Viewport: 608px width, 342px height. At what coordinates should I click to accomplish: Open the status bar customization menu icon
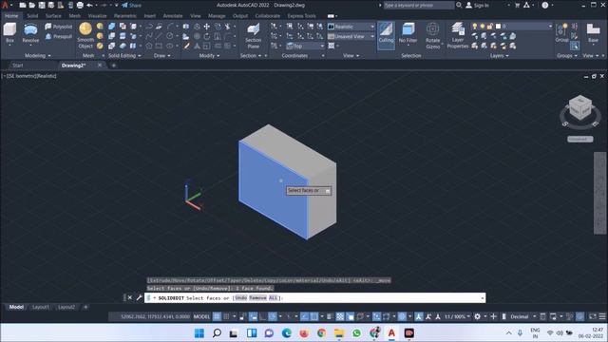coord(602,316)
